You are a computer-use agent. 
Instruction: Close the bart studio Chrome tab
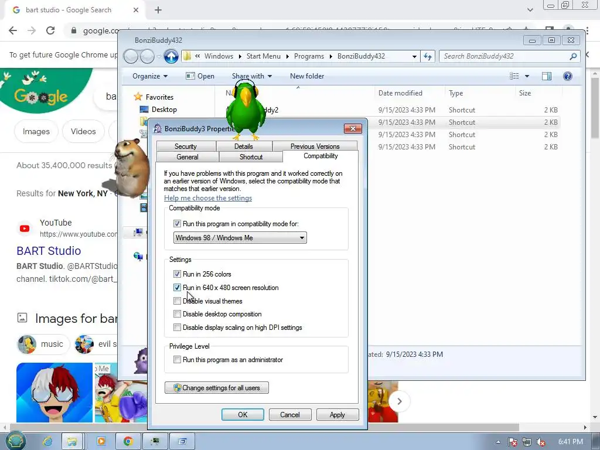point(136,10)
